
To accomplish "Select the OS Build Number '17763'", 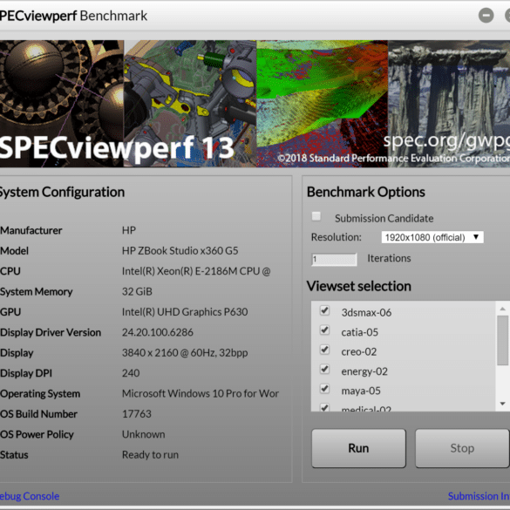I will (x=137, y=414).
